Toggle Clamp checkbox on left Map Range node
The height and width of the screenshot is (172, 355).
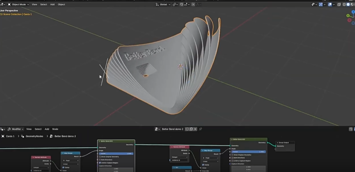(x=63, y=167)
